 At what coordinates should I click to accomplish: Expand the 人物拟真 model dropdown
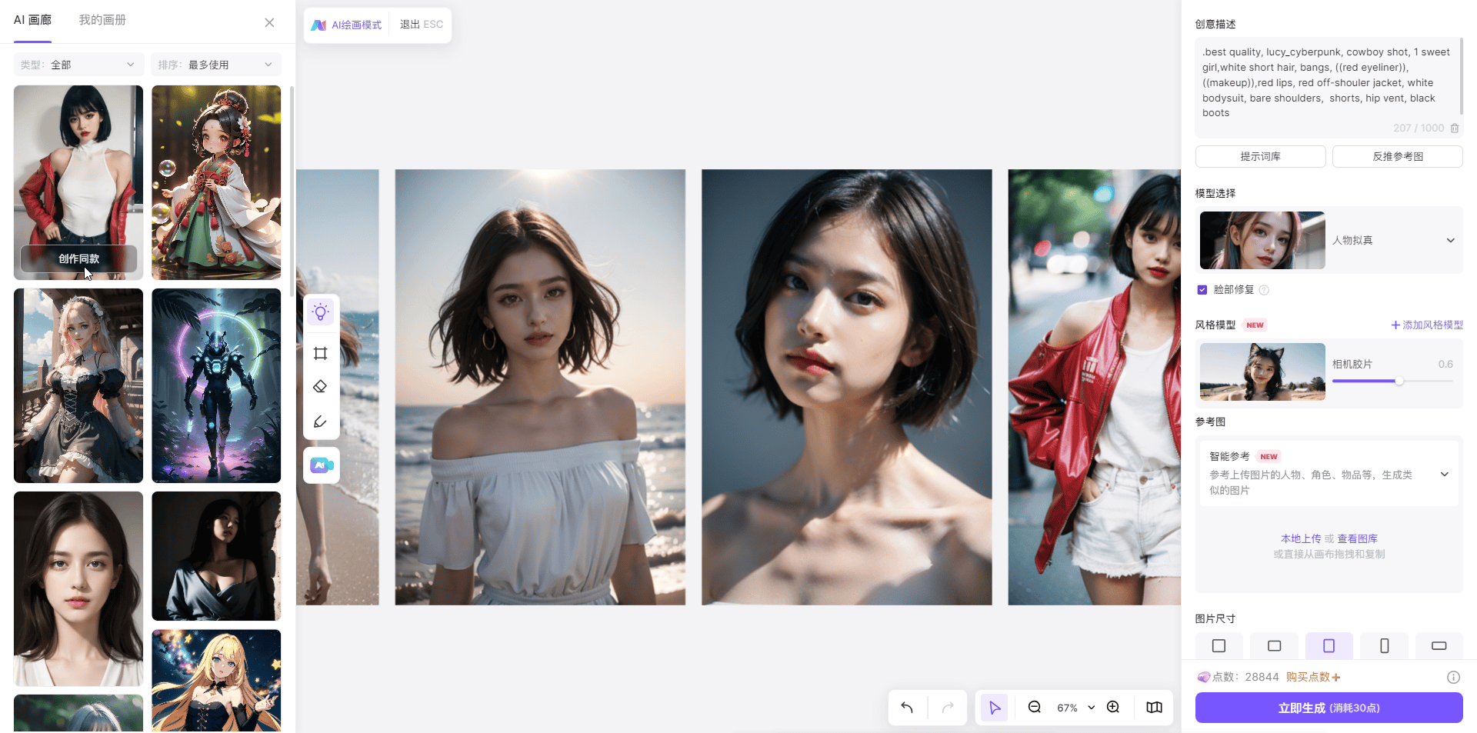click(x=1450, y=241)
